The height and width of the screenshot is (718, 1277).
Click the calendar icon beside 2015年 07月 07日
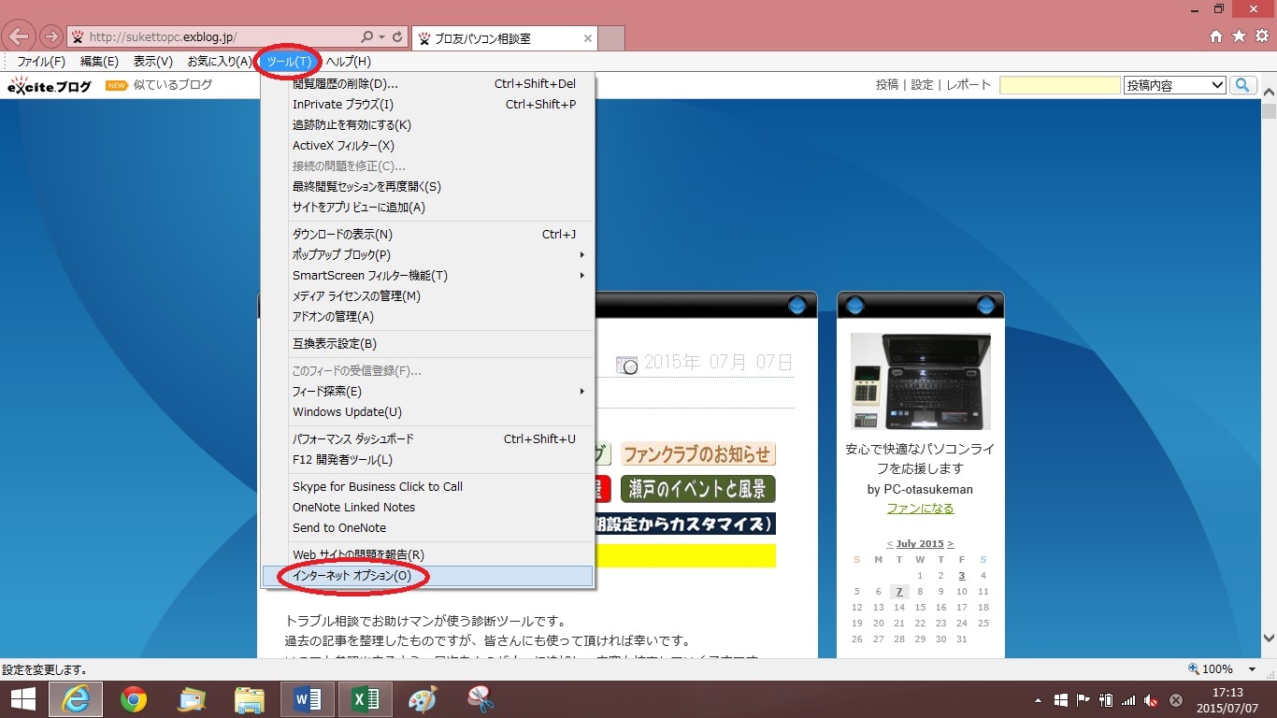626,364
